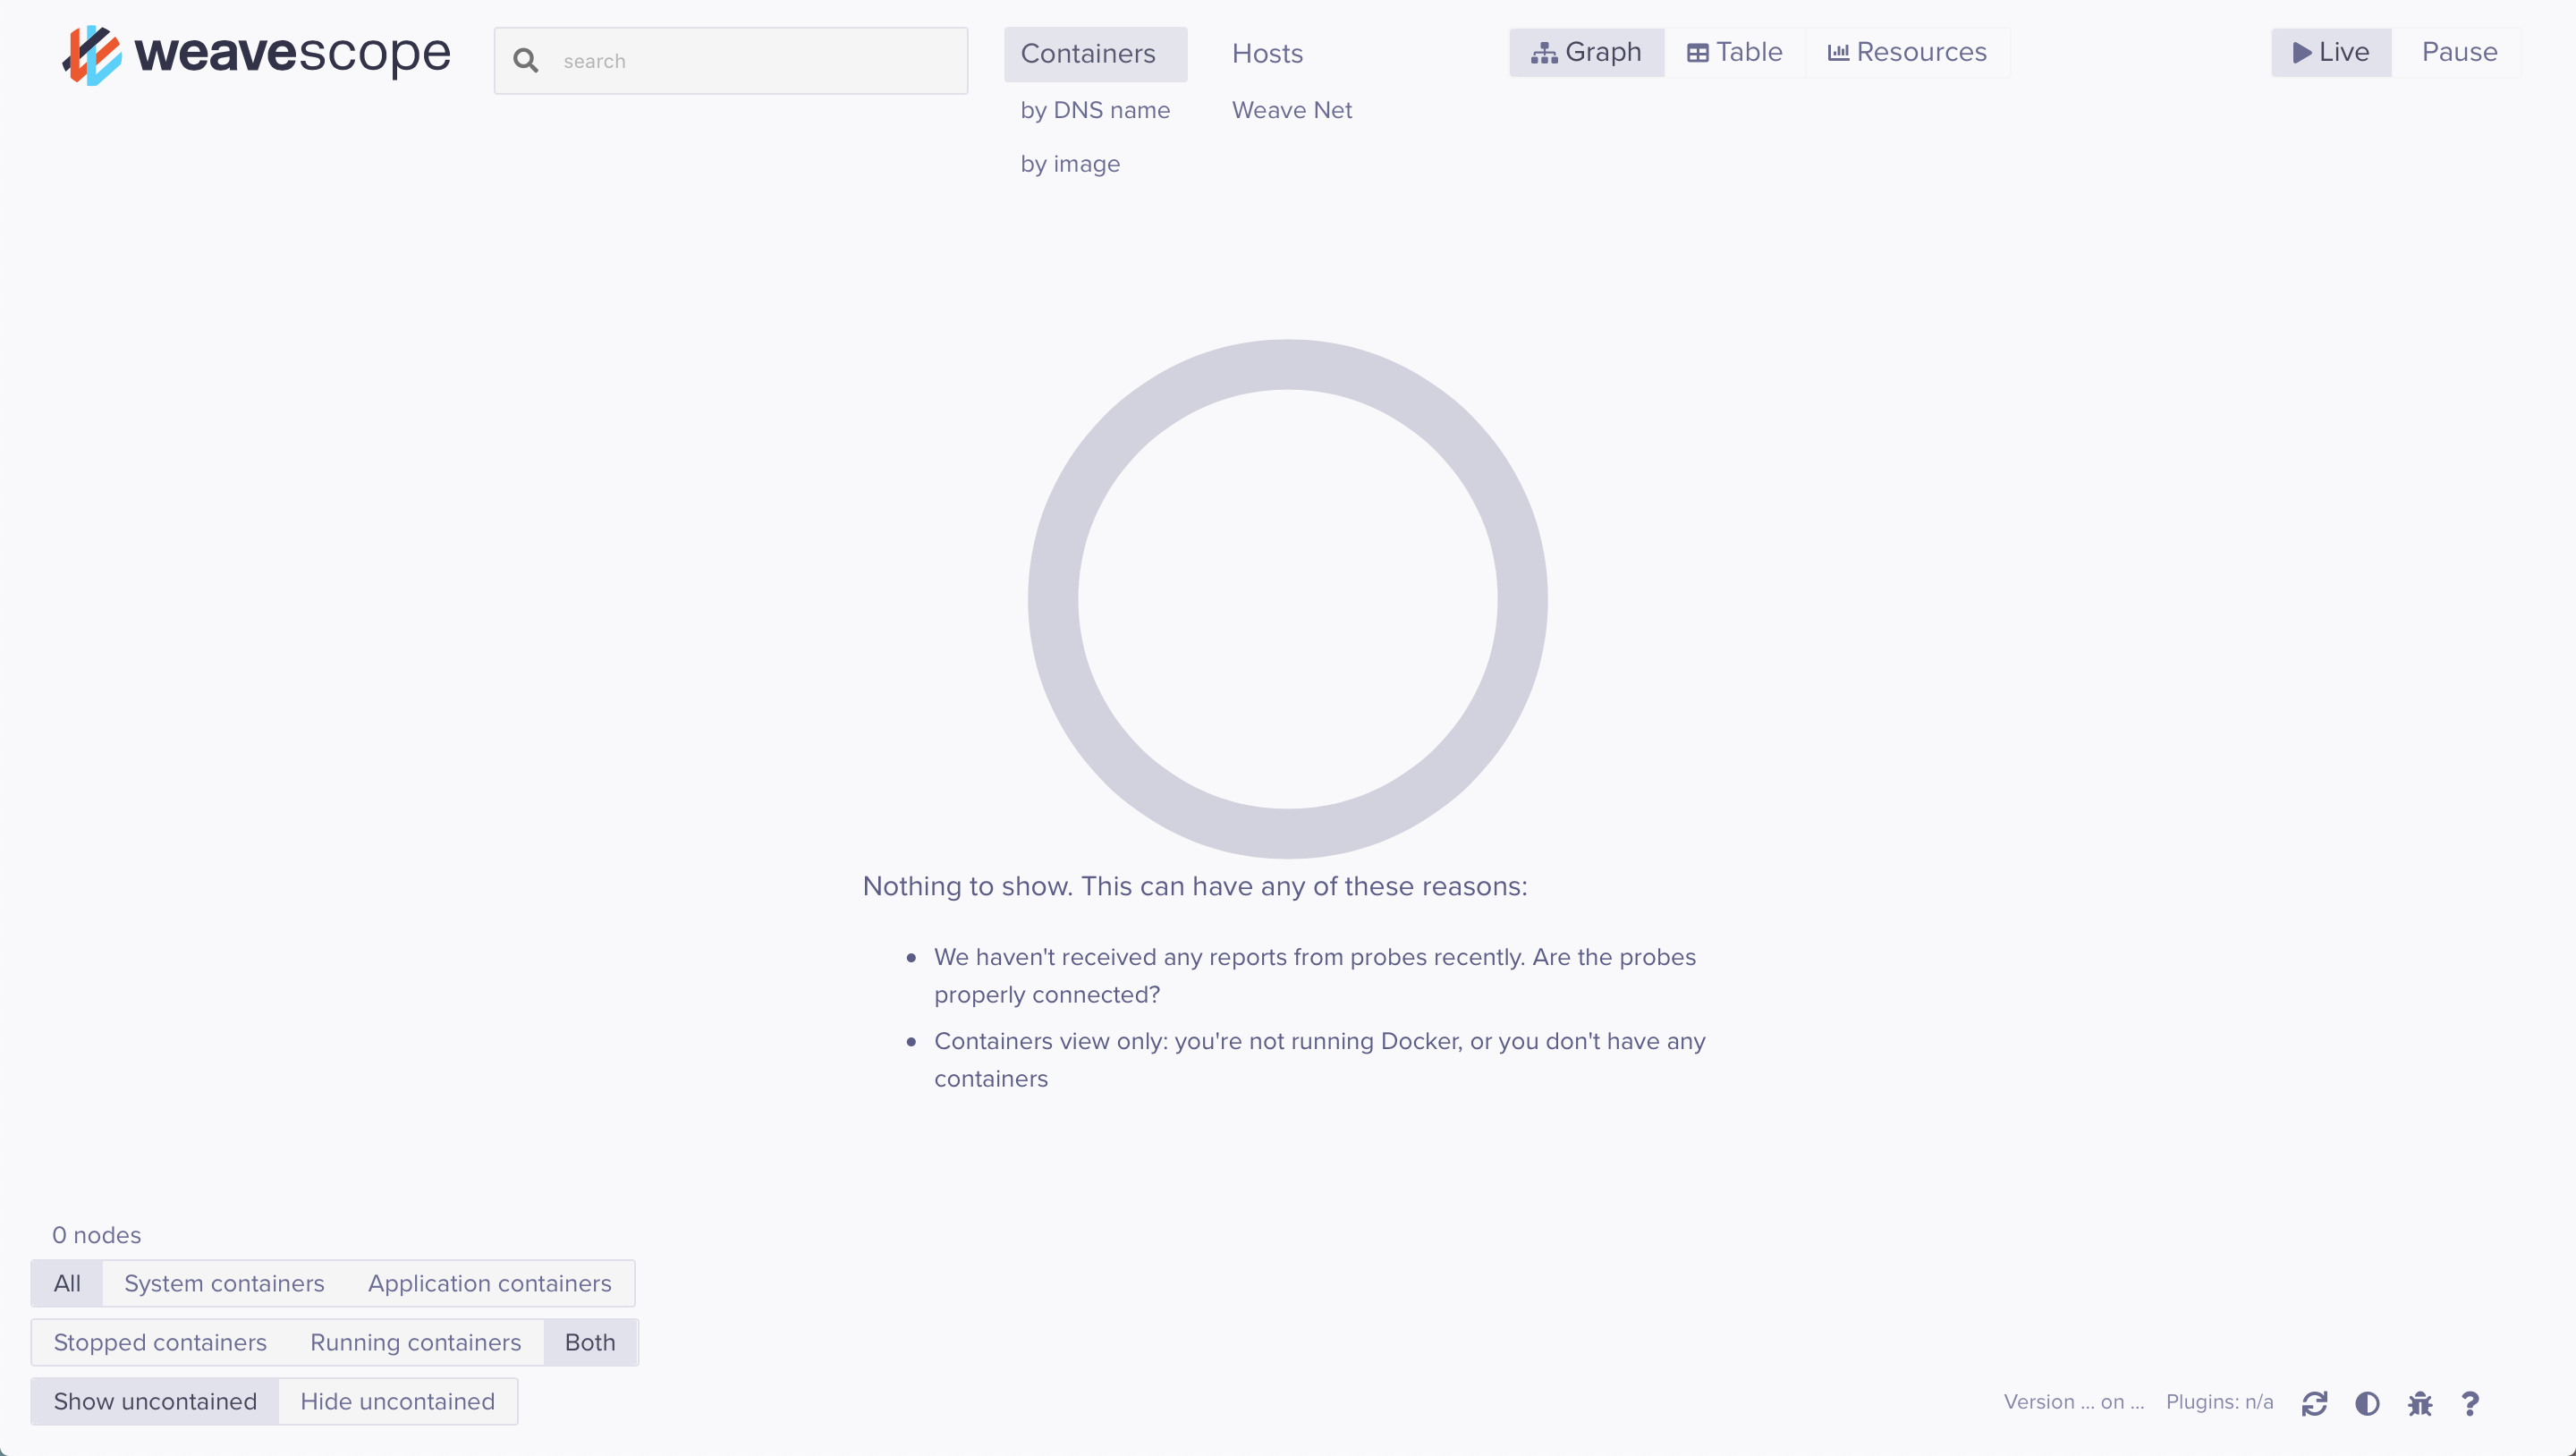Switch grouping to Weave Net
Viewport: 2576px width, 1456px height.
click(x=1291, y=110)
